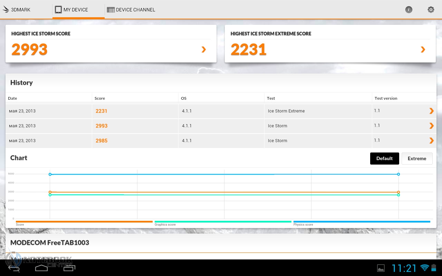This screenshot has width=442, height=276.
Task: Open the Ice Storm 2993 result arrow
Action: (x=431, y=126)
